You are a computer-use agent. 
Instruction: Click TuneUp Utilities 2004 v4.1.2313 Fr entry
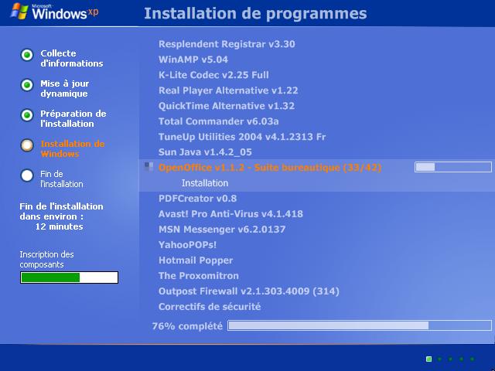click(242, 137)
